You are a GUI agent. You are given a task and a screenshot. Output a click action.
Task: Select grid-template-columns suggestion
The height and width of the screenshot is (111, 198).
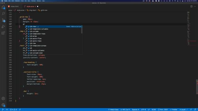point(53,29)
